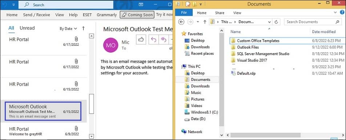Image resolution: width=346 pixels, height=140 pixels.
Task: Select the Microsoft Outlook test email
Action: point(44,111)
